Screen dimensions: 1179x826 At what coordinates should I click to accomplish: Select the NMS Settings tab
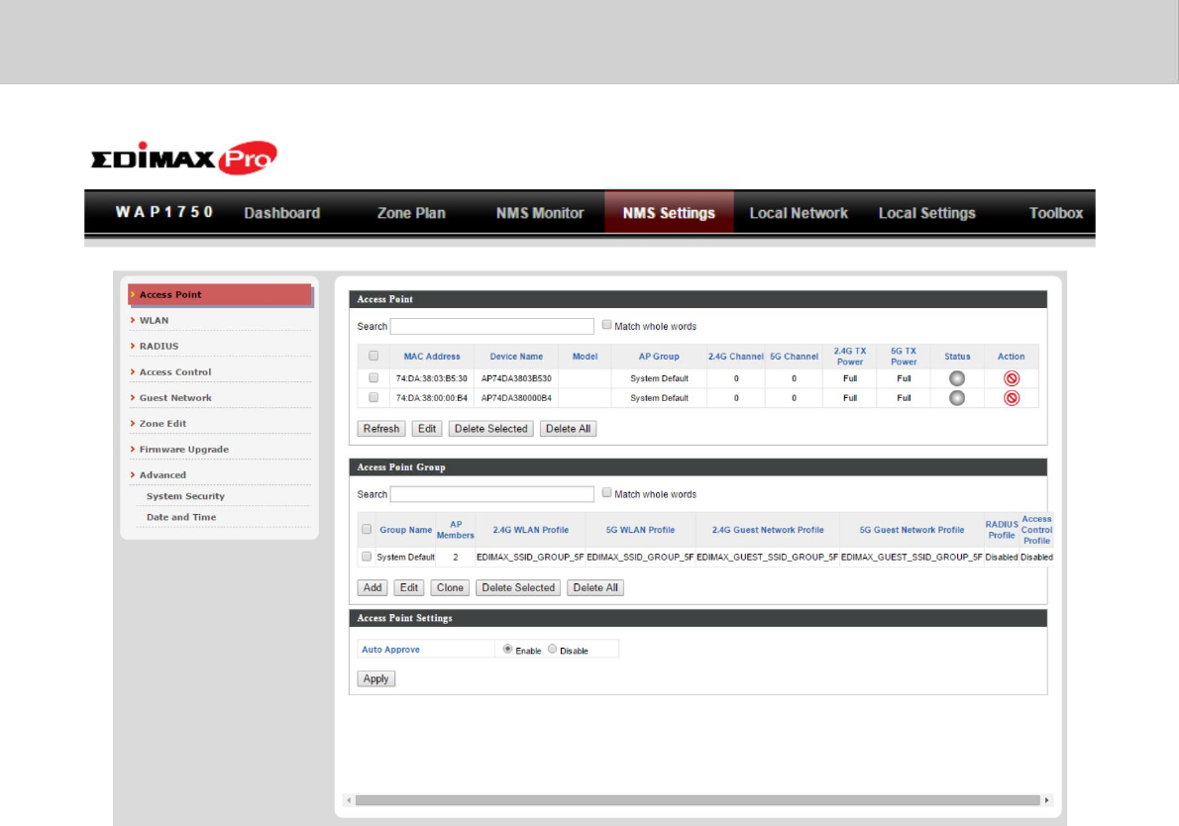click(669, 213)
